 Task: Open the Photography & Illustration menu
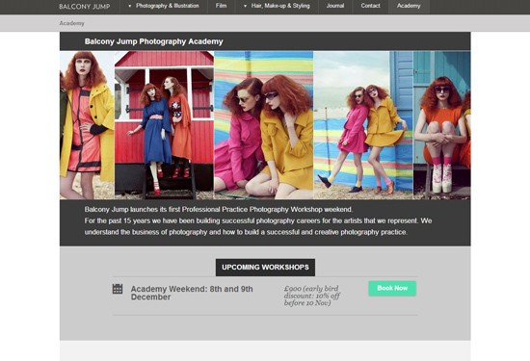click(x=168, y=6)
